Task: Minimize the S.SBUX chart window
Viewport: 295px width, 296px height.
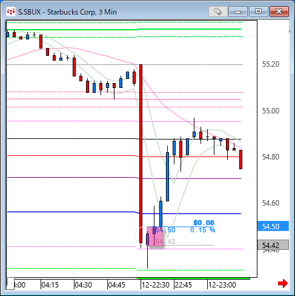Action: point(238,12)
